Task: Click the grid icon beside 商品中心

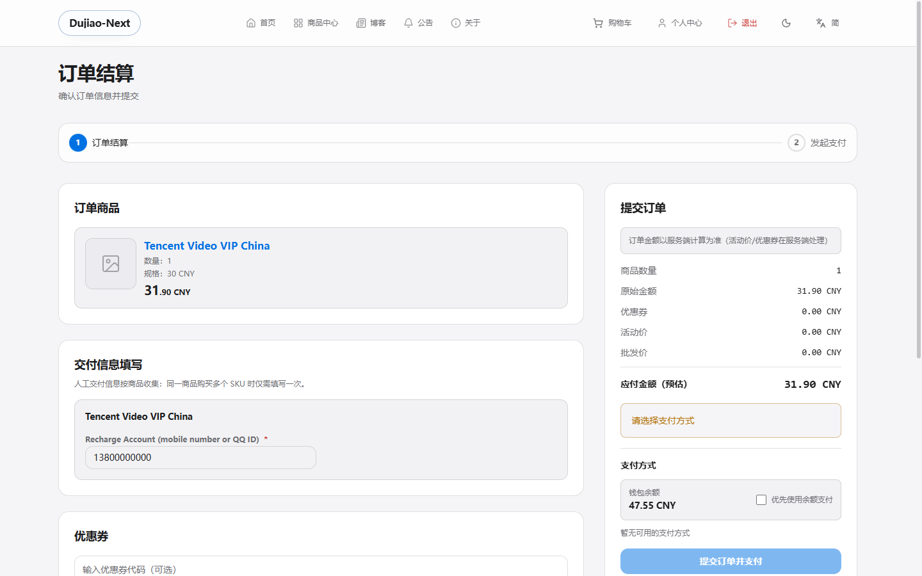Action: click(298, 23)
